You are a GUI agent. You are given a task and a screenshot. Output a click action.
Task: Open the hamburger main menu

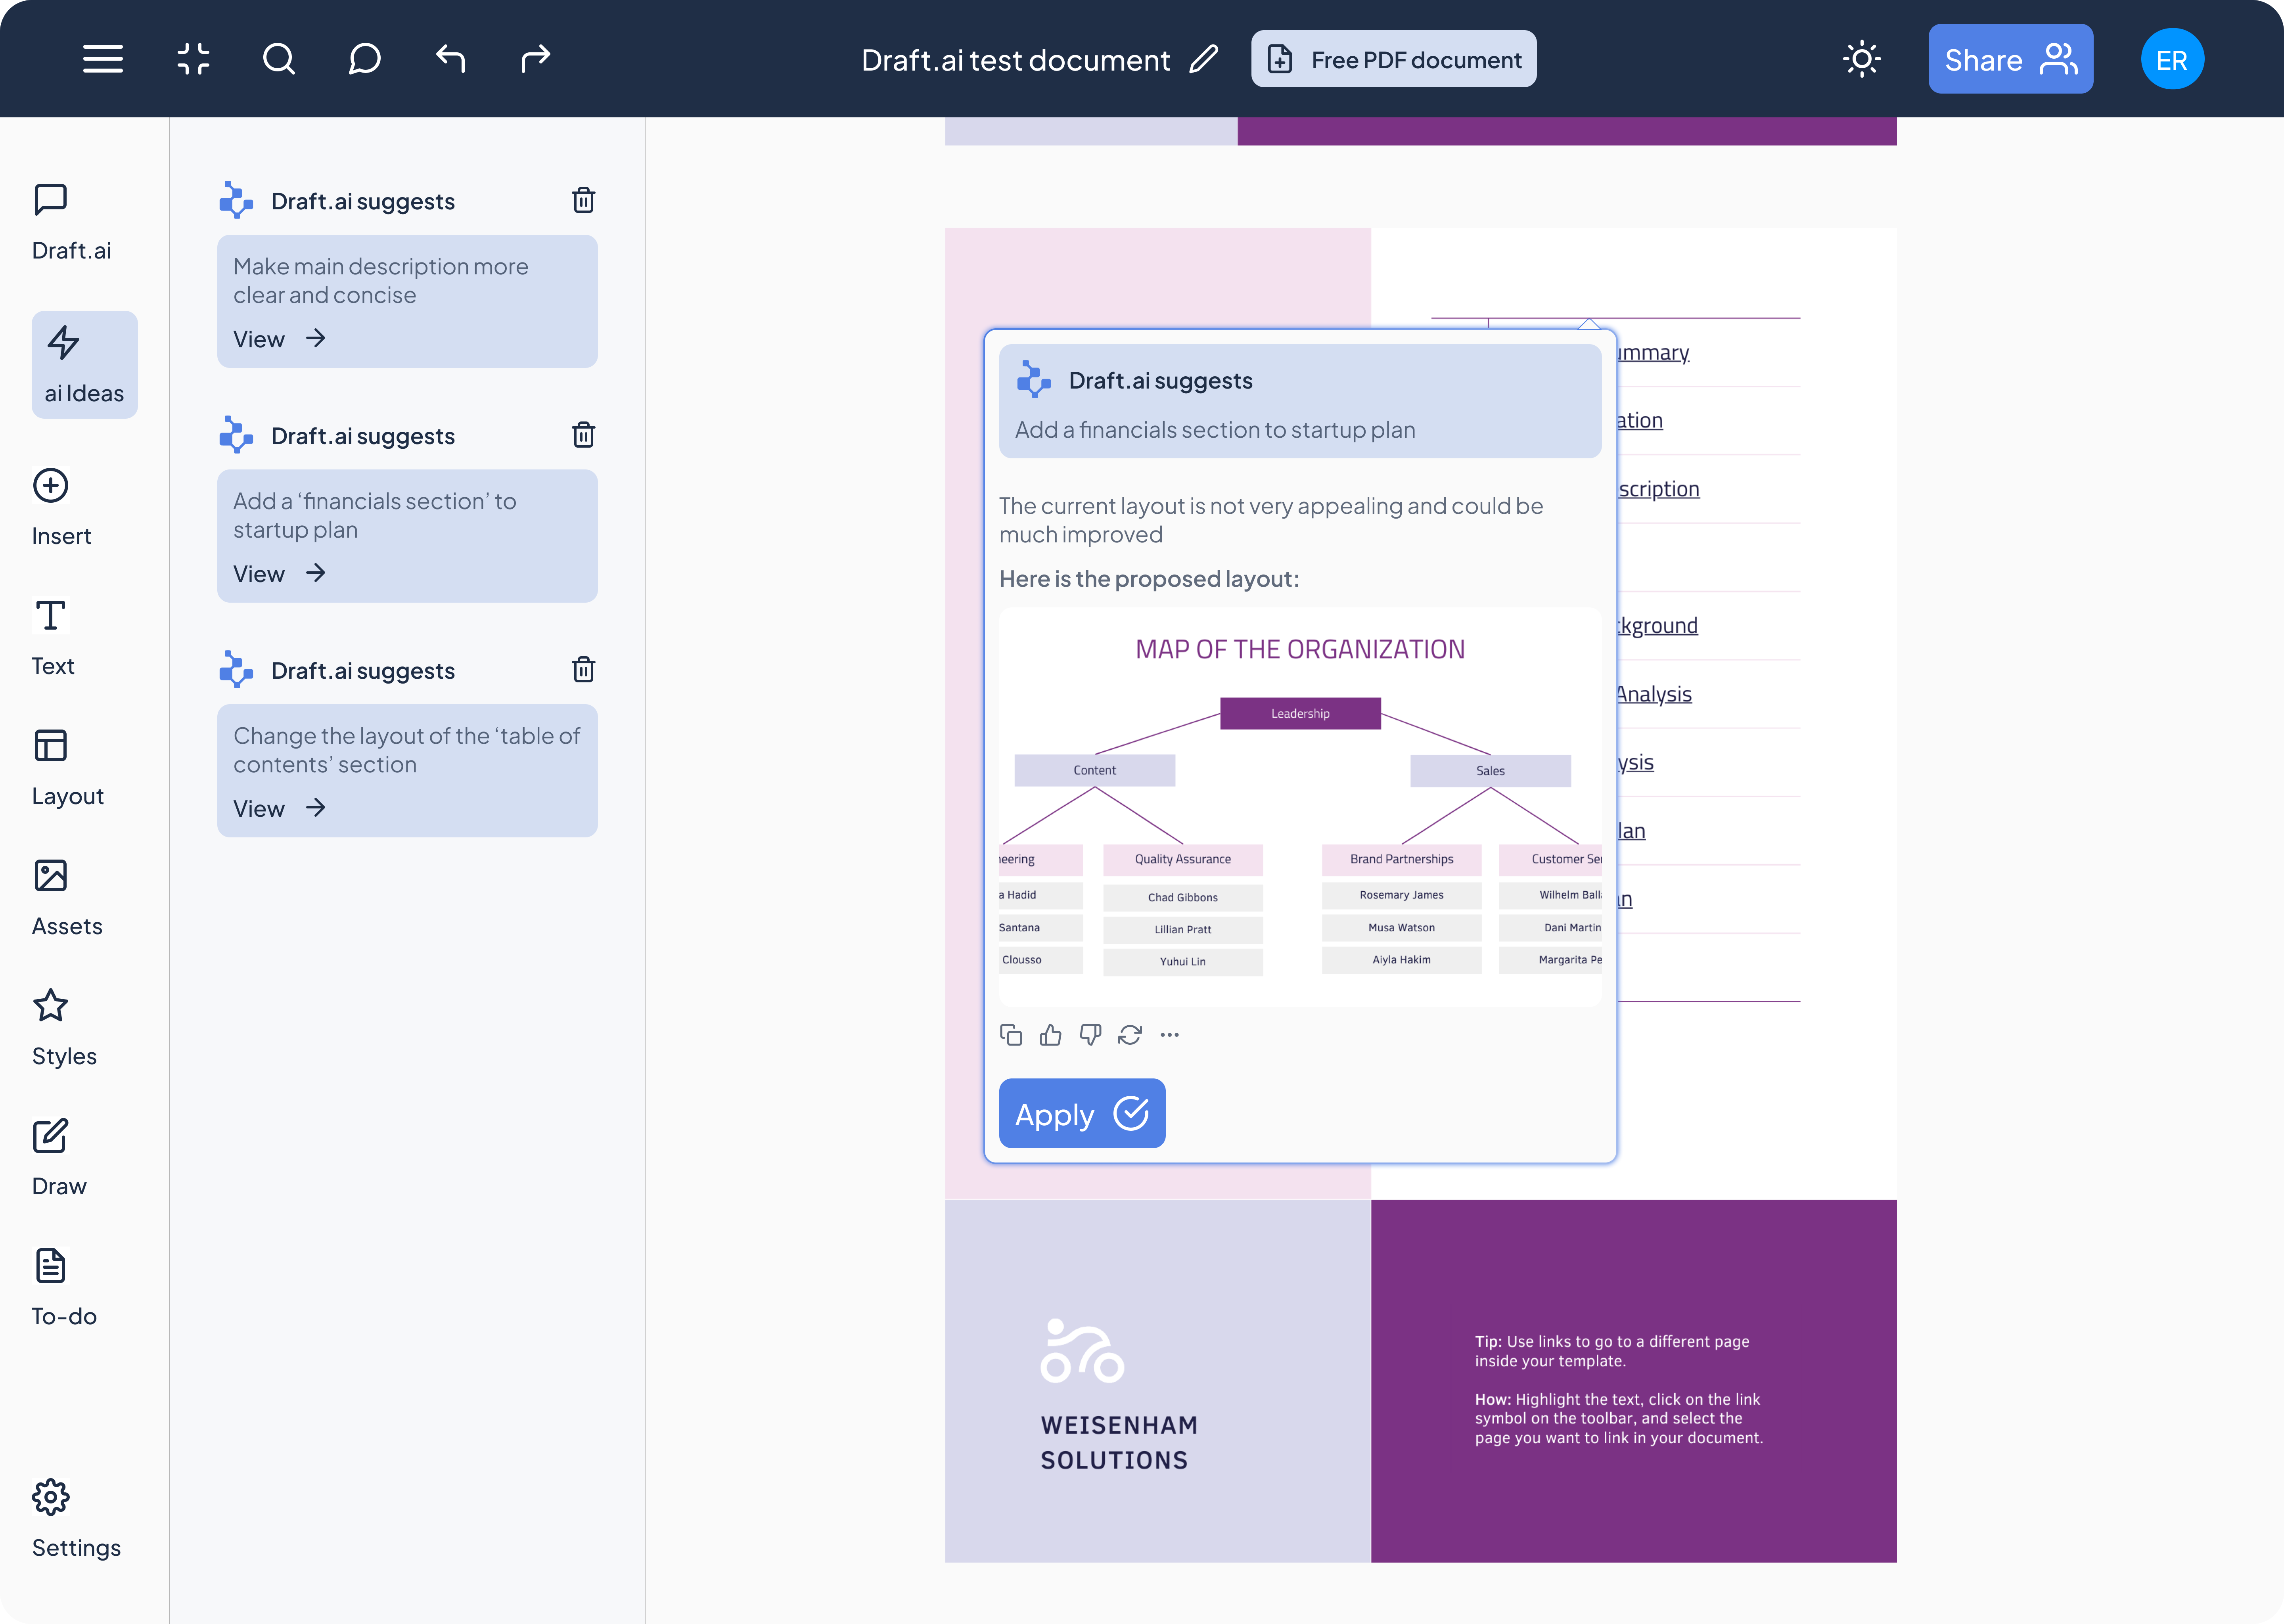[103, 59]
